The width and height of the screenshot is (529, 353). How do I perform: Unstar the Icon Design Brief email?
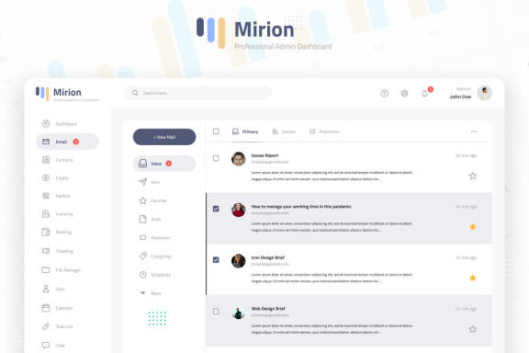point(473,278)
